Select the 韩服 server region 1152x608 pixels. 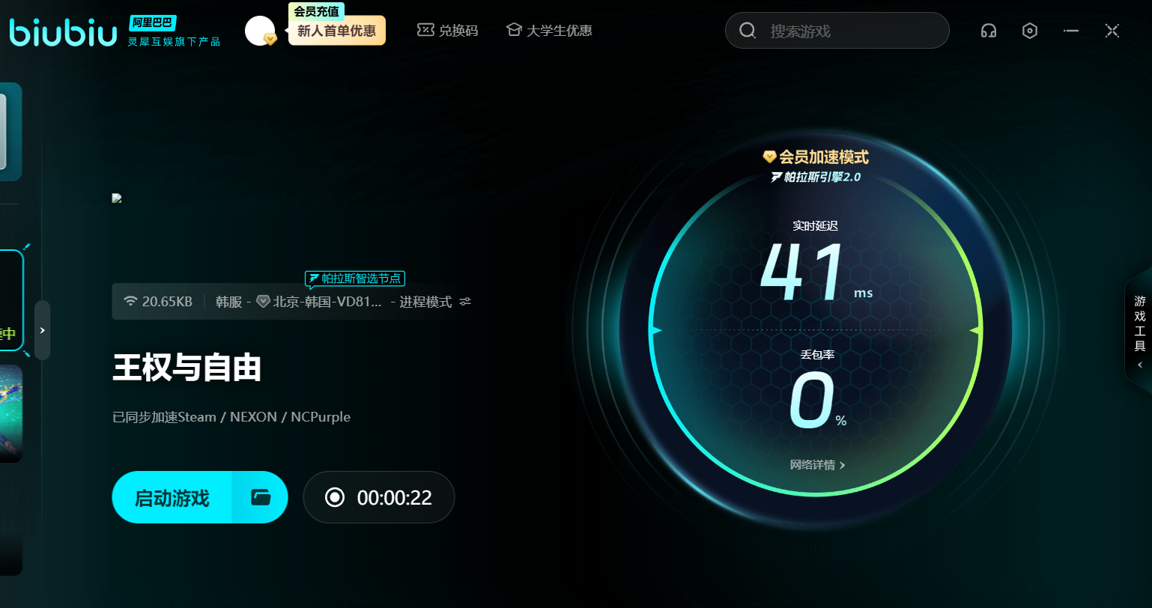(x=228, y=302)
